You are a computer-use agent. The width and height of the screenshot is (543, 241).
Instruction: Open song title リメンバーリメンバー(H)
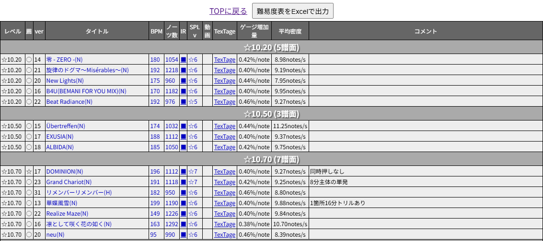[x=79, y=192]
